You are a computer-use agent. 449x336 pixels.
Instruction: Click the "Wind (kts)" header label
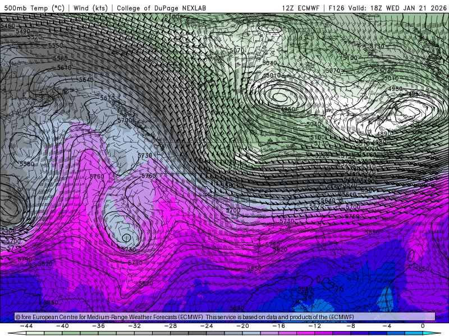point(90,8)
